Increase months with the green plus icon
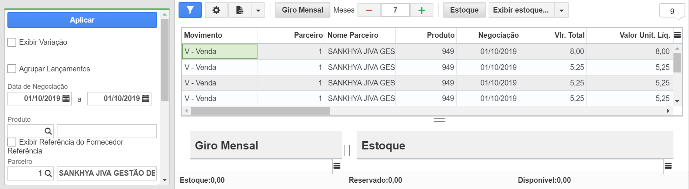689x189 pixels. tap(422, 10)
